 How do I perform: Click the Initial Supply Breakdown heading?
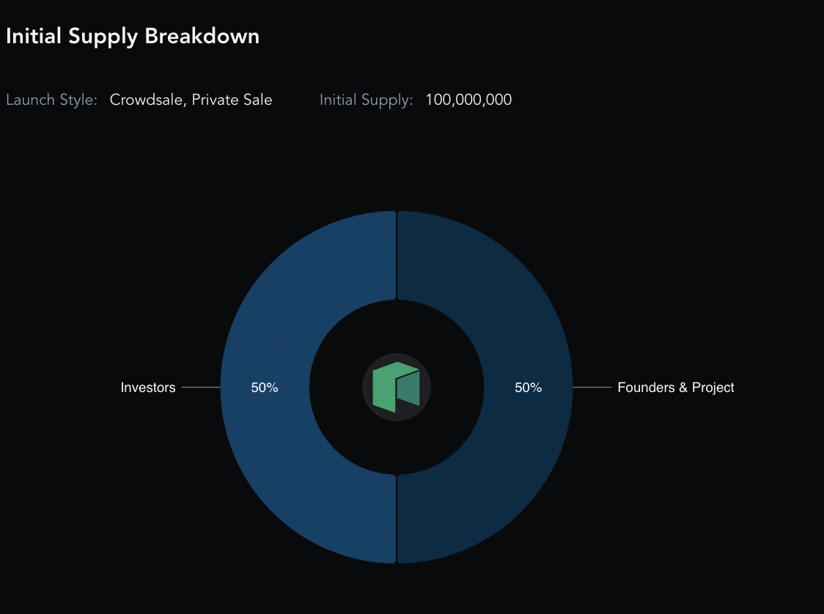(133, 36)
